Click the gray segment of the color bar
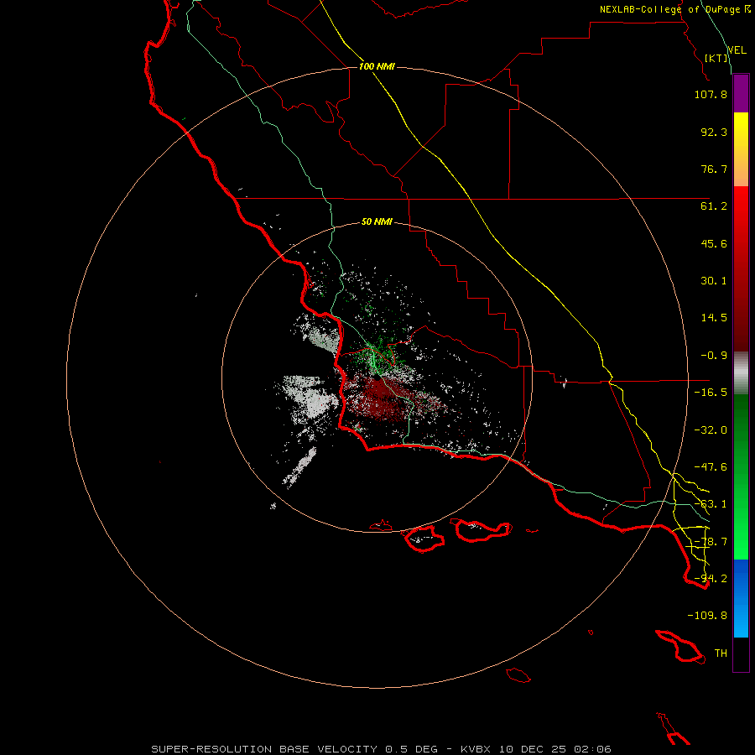 point(741,373)
